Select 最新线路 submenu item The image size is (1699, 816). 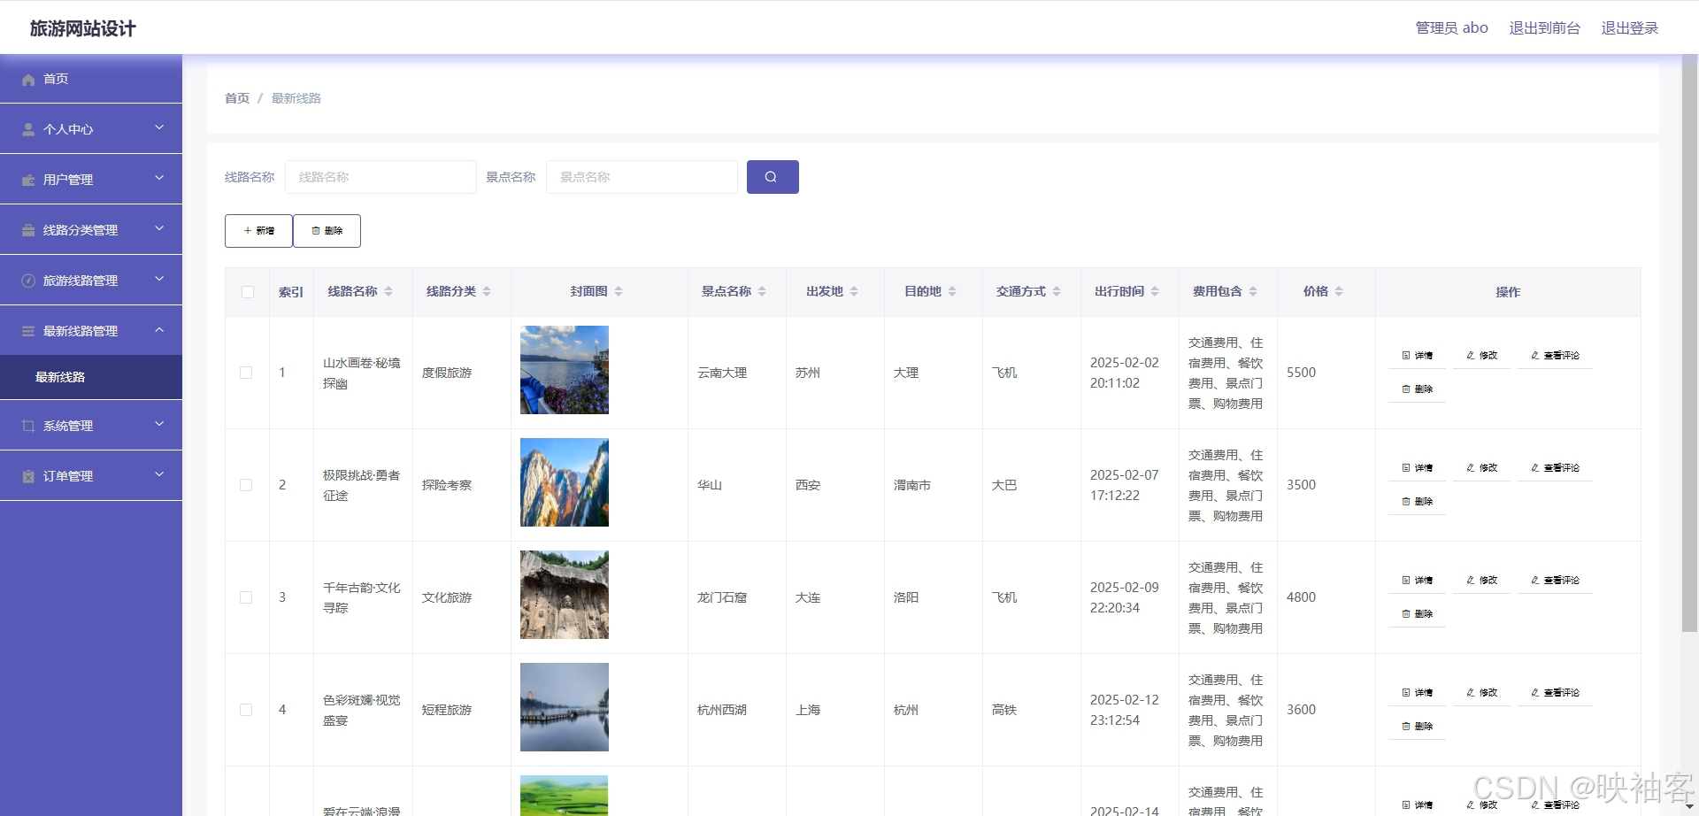click(91, 377)
